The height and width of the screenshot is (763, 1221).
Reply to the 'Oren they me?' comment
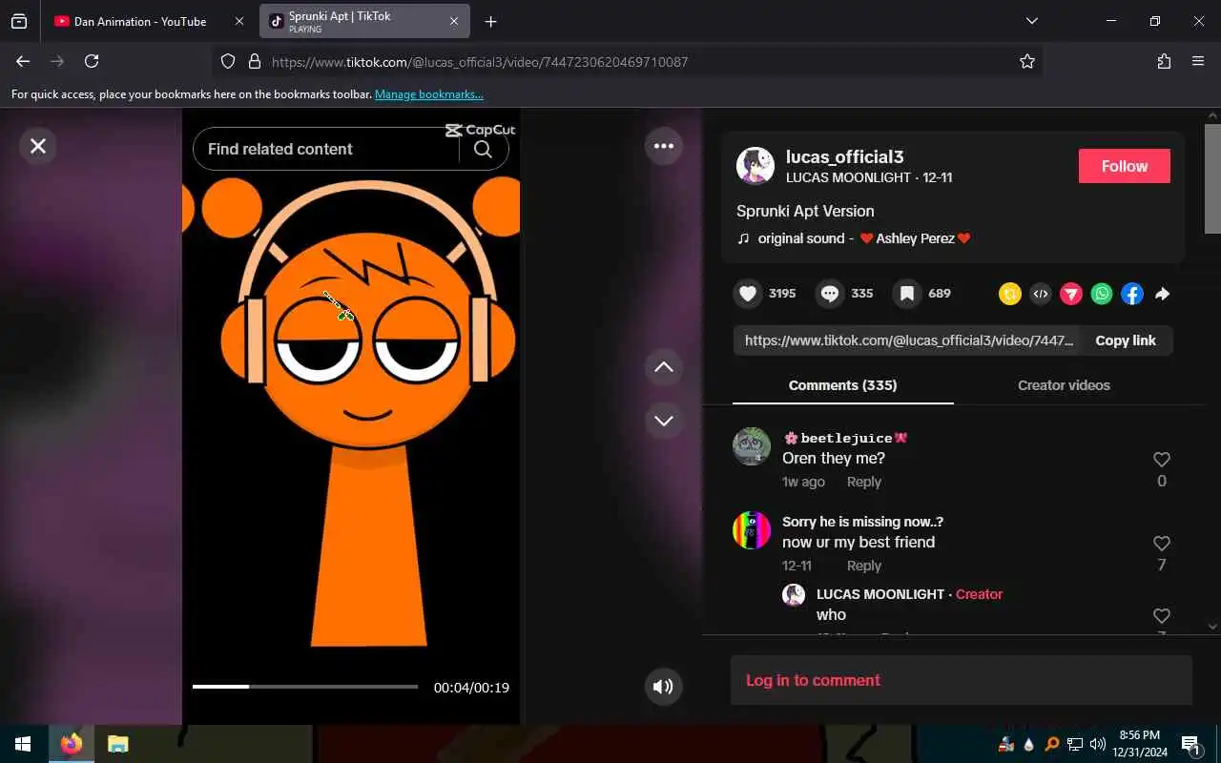(x=864, y=482)
